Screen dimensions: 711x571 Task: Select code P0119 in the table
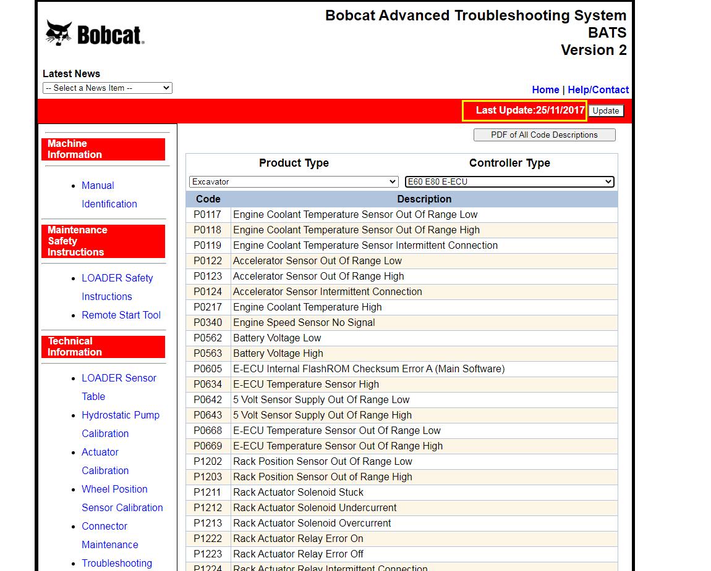pyautogui.click(x=208, y=246)
